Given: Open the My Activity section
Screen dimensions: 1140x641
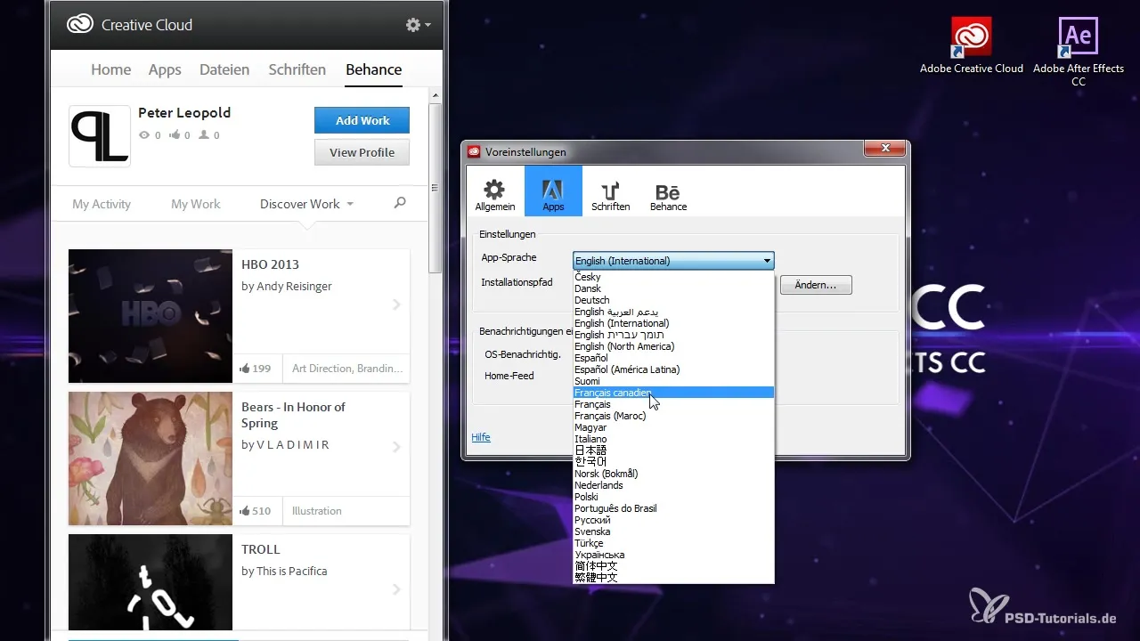Looking at the screenshot, I should pyautogui.click(x=102, y=204).
